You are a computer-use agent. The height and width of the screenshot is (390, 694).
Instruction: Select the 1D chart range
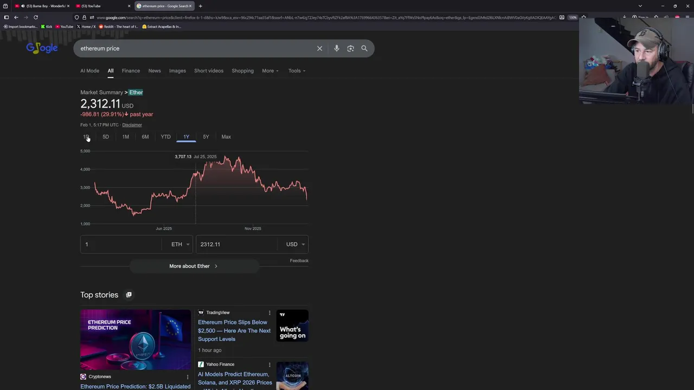point(86,136)
